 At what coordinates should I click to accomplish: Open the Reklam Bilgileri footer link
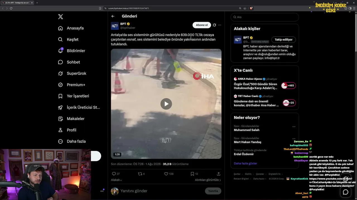(241, 179)
